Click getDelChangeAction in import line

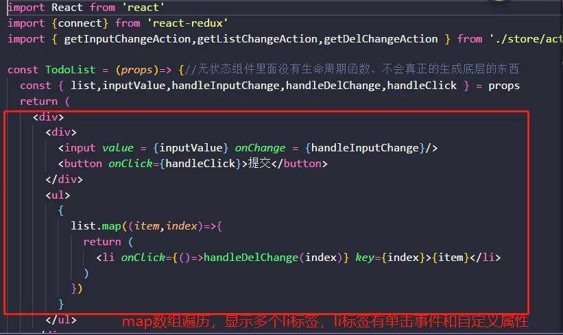click(381, 39)
